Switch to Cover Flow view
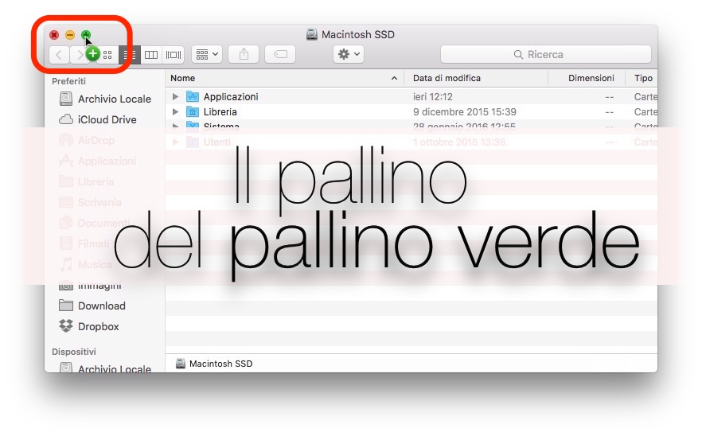 click(174, 55)
